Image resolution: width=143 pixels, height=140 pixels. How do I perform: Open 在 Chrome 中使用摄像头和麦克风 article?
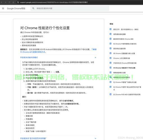tap(125, 44)
